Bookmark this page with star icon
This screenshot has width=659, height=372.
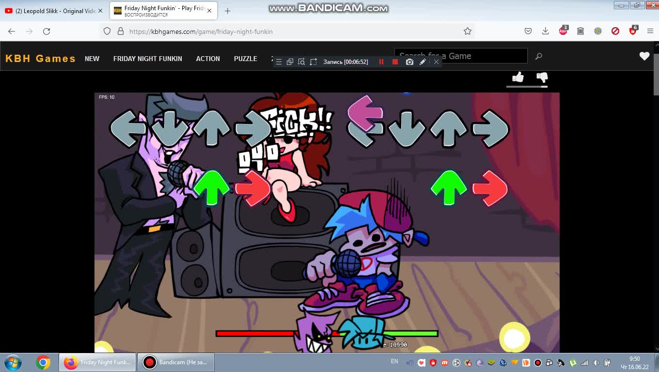point(467,31)
